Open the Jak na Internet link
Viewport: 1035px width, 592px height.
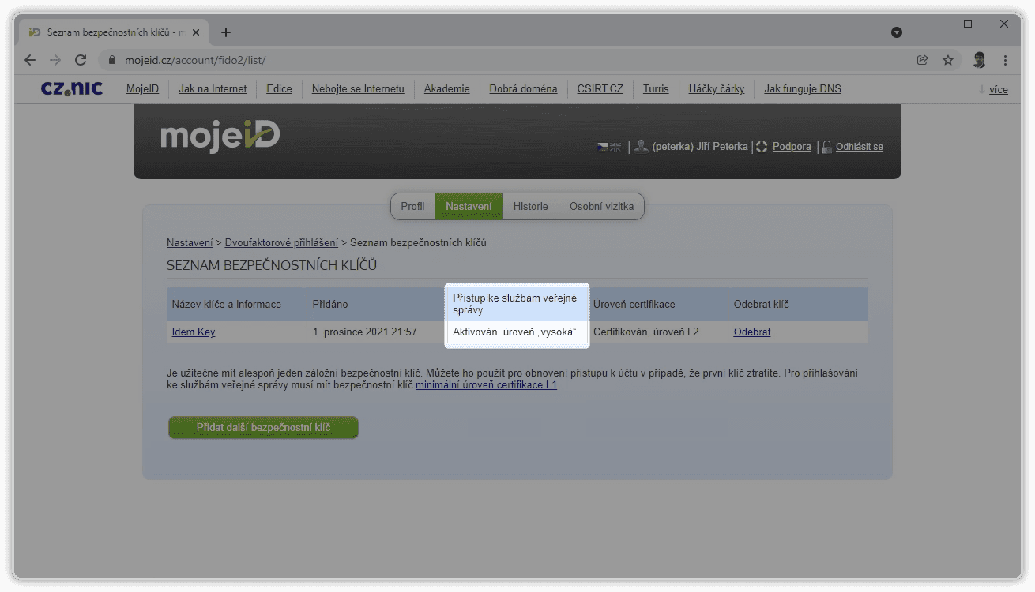pos(213,89)
